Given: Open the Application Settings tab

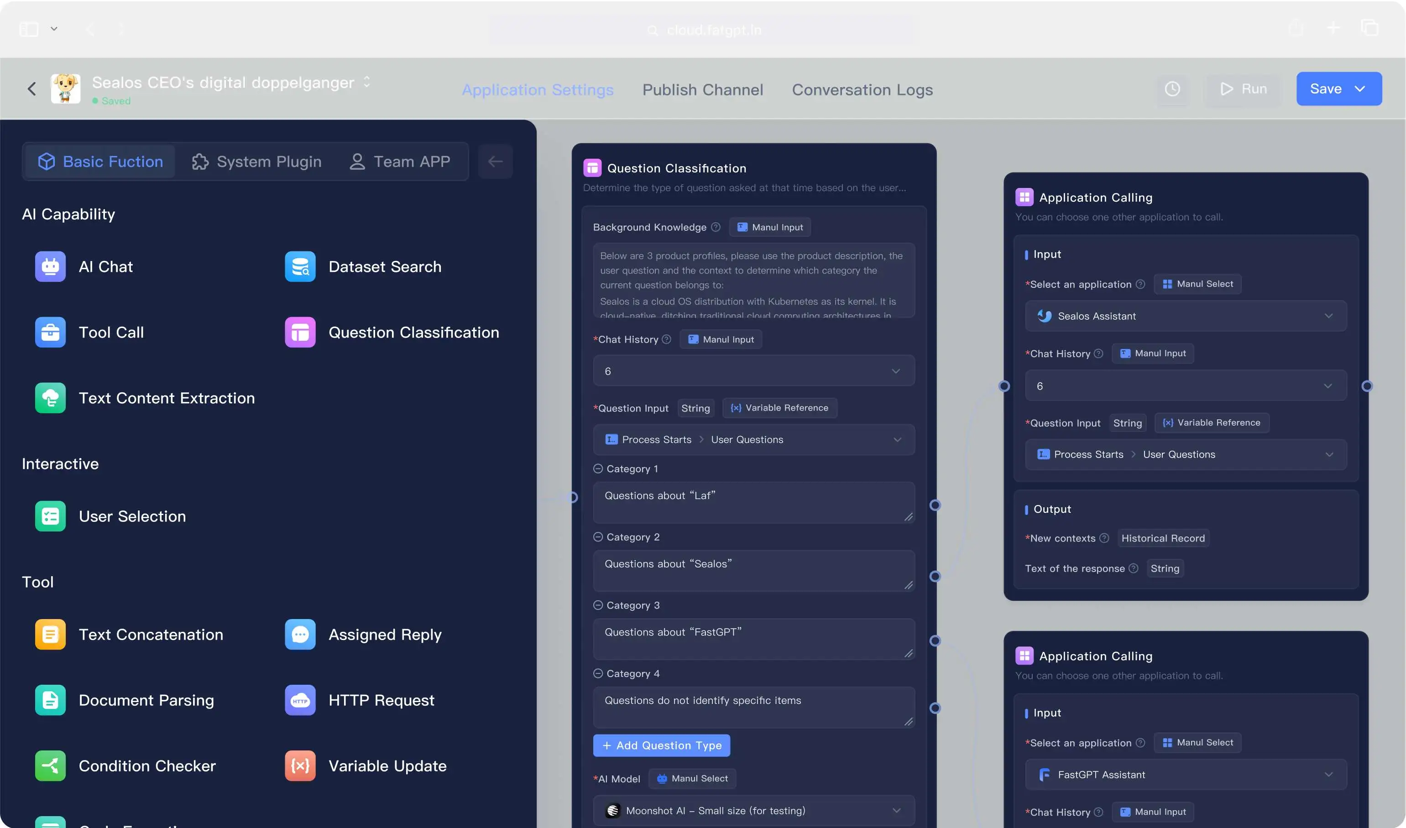Looking at the screenshot, I should pyautogui.click(x=538, y=90).
